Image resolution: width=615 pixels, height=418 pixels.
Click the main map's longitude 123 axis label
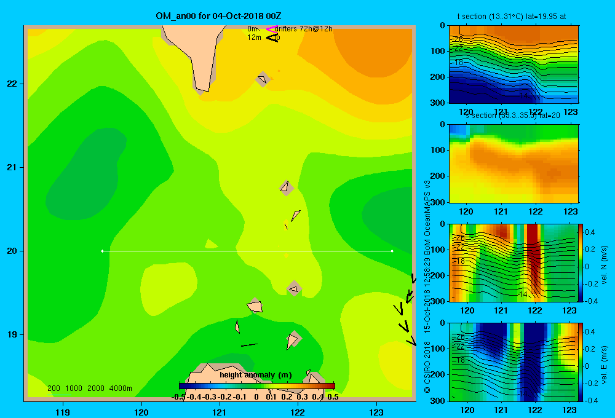pos(376,412)
